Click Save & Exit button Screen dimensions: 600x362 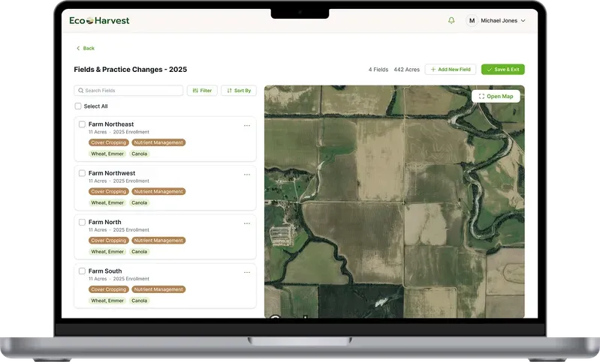[x=503, y=70]
